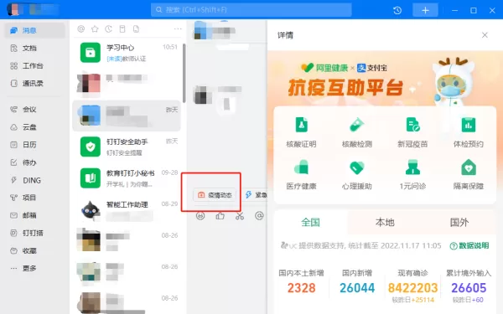Open the history clock icon in title bar
Screen dimensions: 503x314
397,10
